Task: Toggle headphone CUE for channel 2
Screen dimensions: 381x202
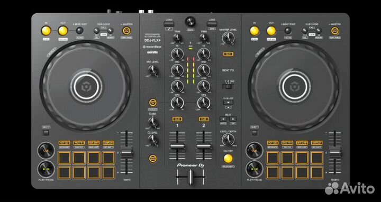Action: point(204,119)
